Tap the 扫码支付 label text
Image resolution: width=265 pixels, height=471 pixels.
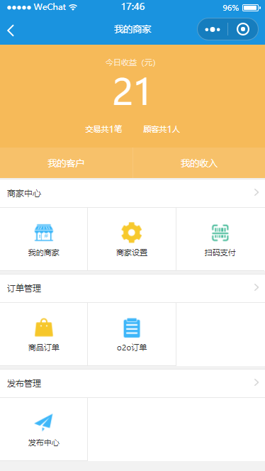pyautogui.click(x=220, y=253)
